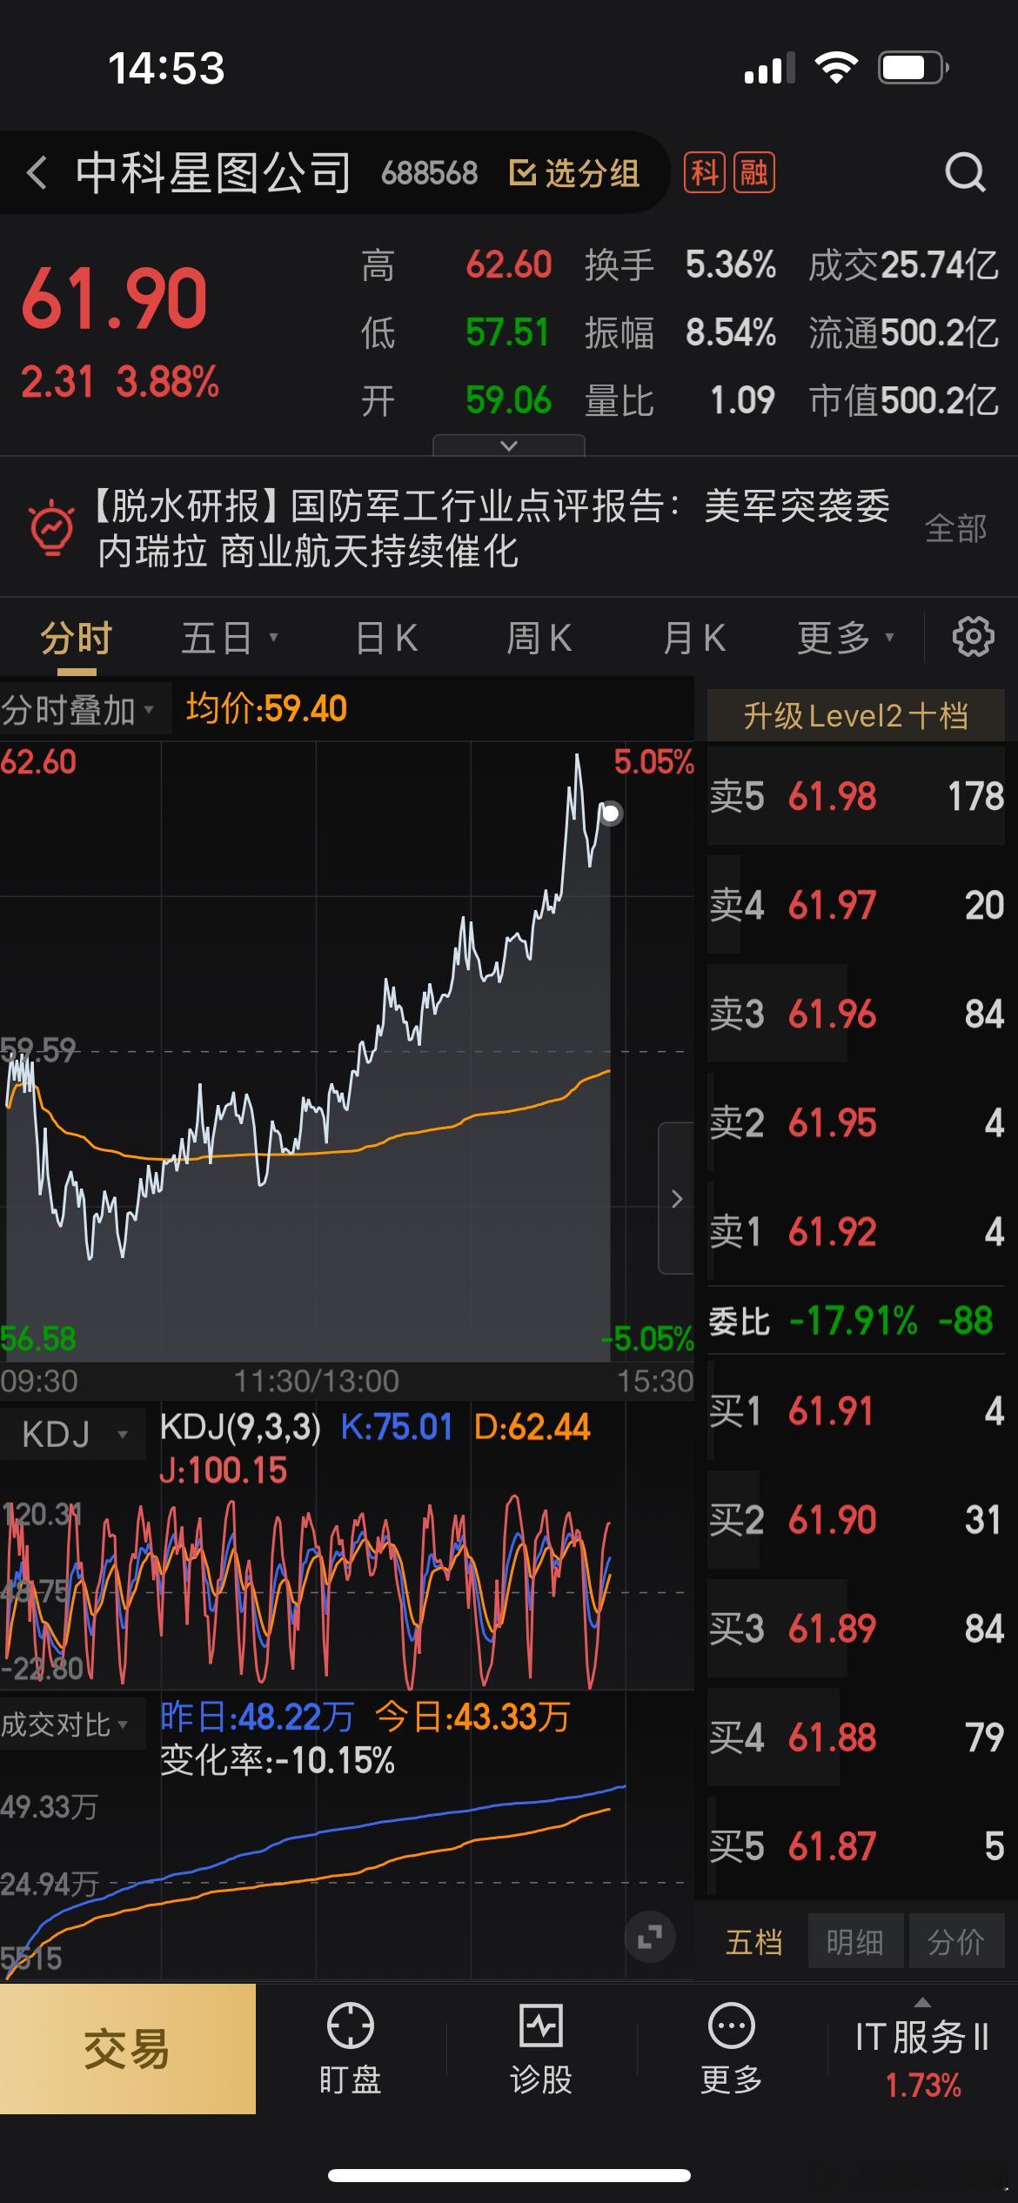This screenshot has width=1018, height=2203.
Task: Switch to 日K tab
Action: pyautogui.click(x=386, y=638)
